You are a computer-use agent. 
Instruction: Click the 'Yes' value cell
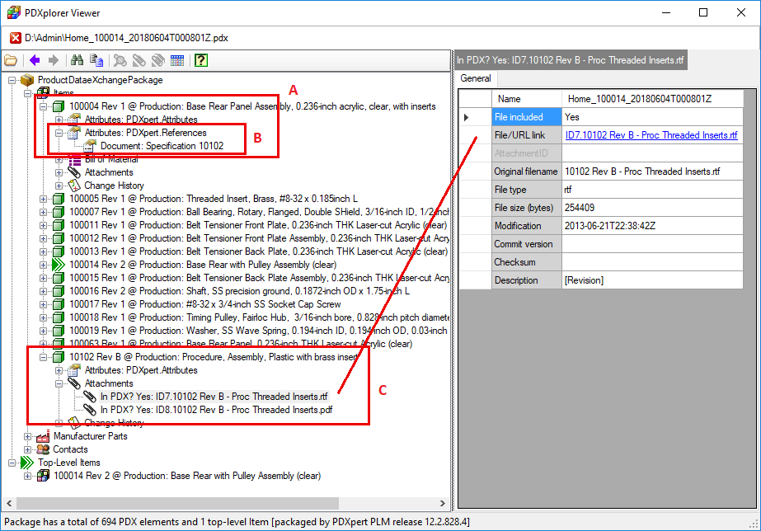pos(652,117)
